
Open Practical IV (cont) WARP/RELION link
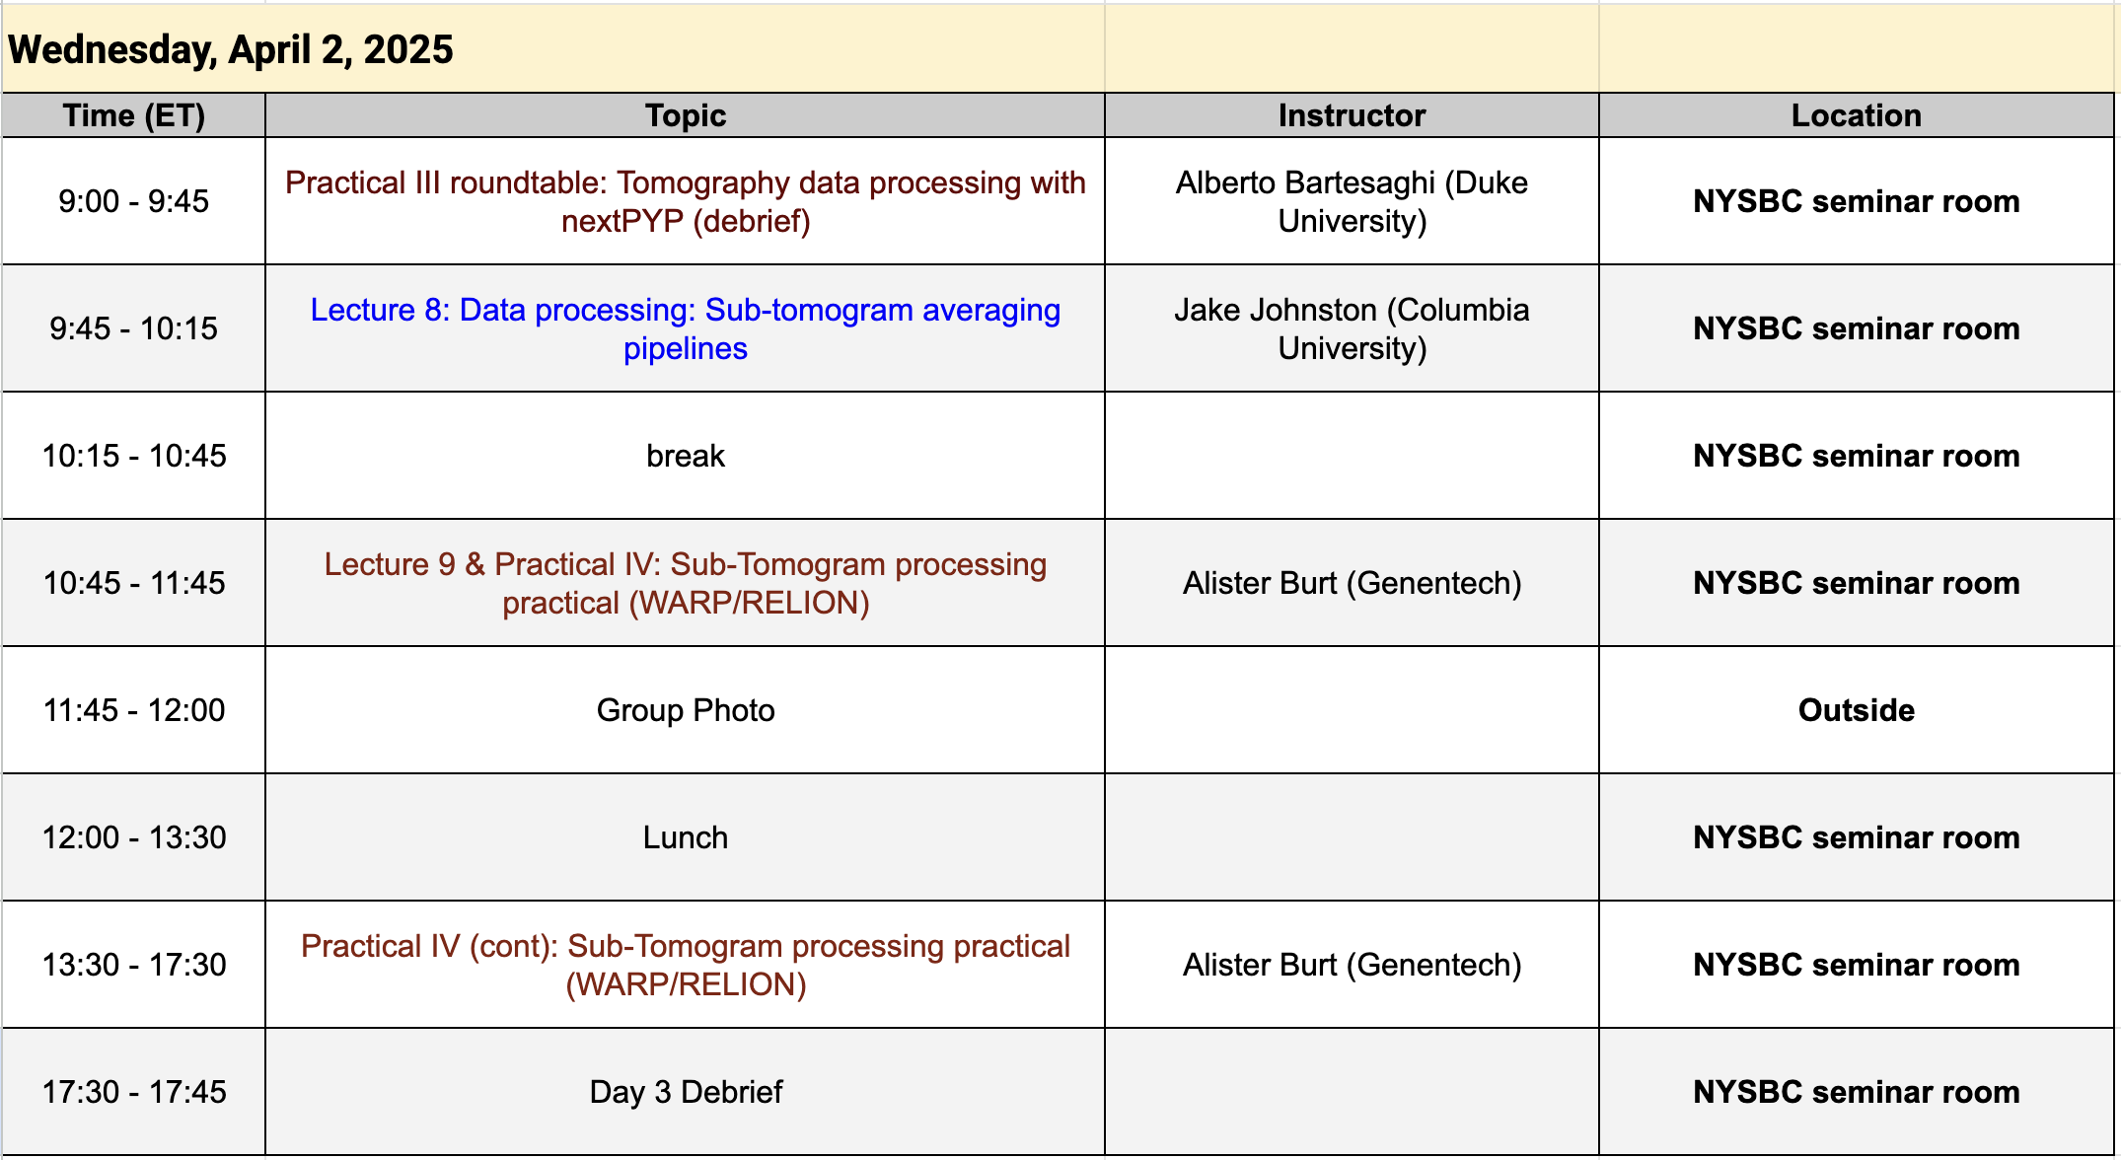686,965
